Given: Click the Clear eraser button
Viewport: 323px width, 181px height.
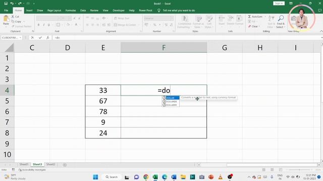Looking at the screenshot, I should 253,26.
